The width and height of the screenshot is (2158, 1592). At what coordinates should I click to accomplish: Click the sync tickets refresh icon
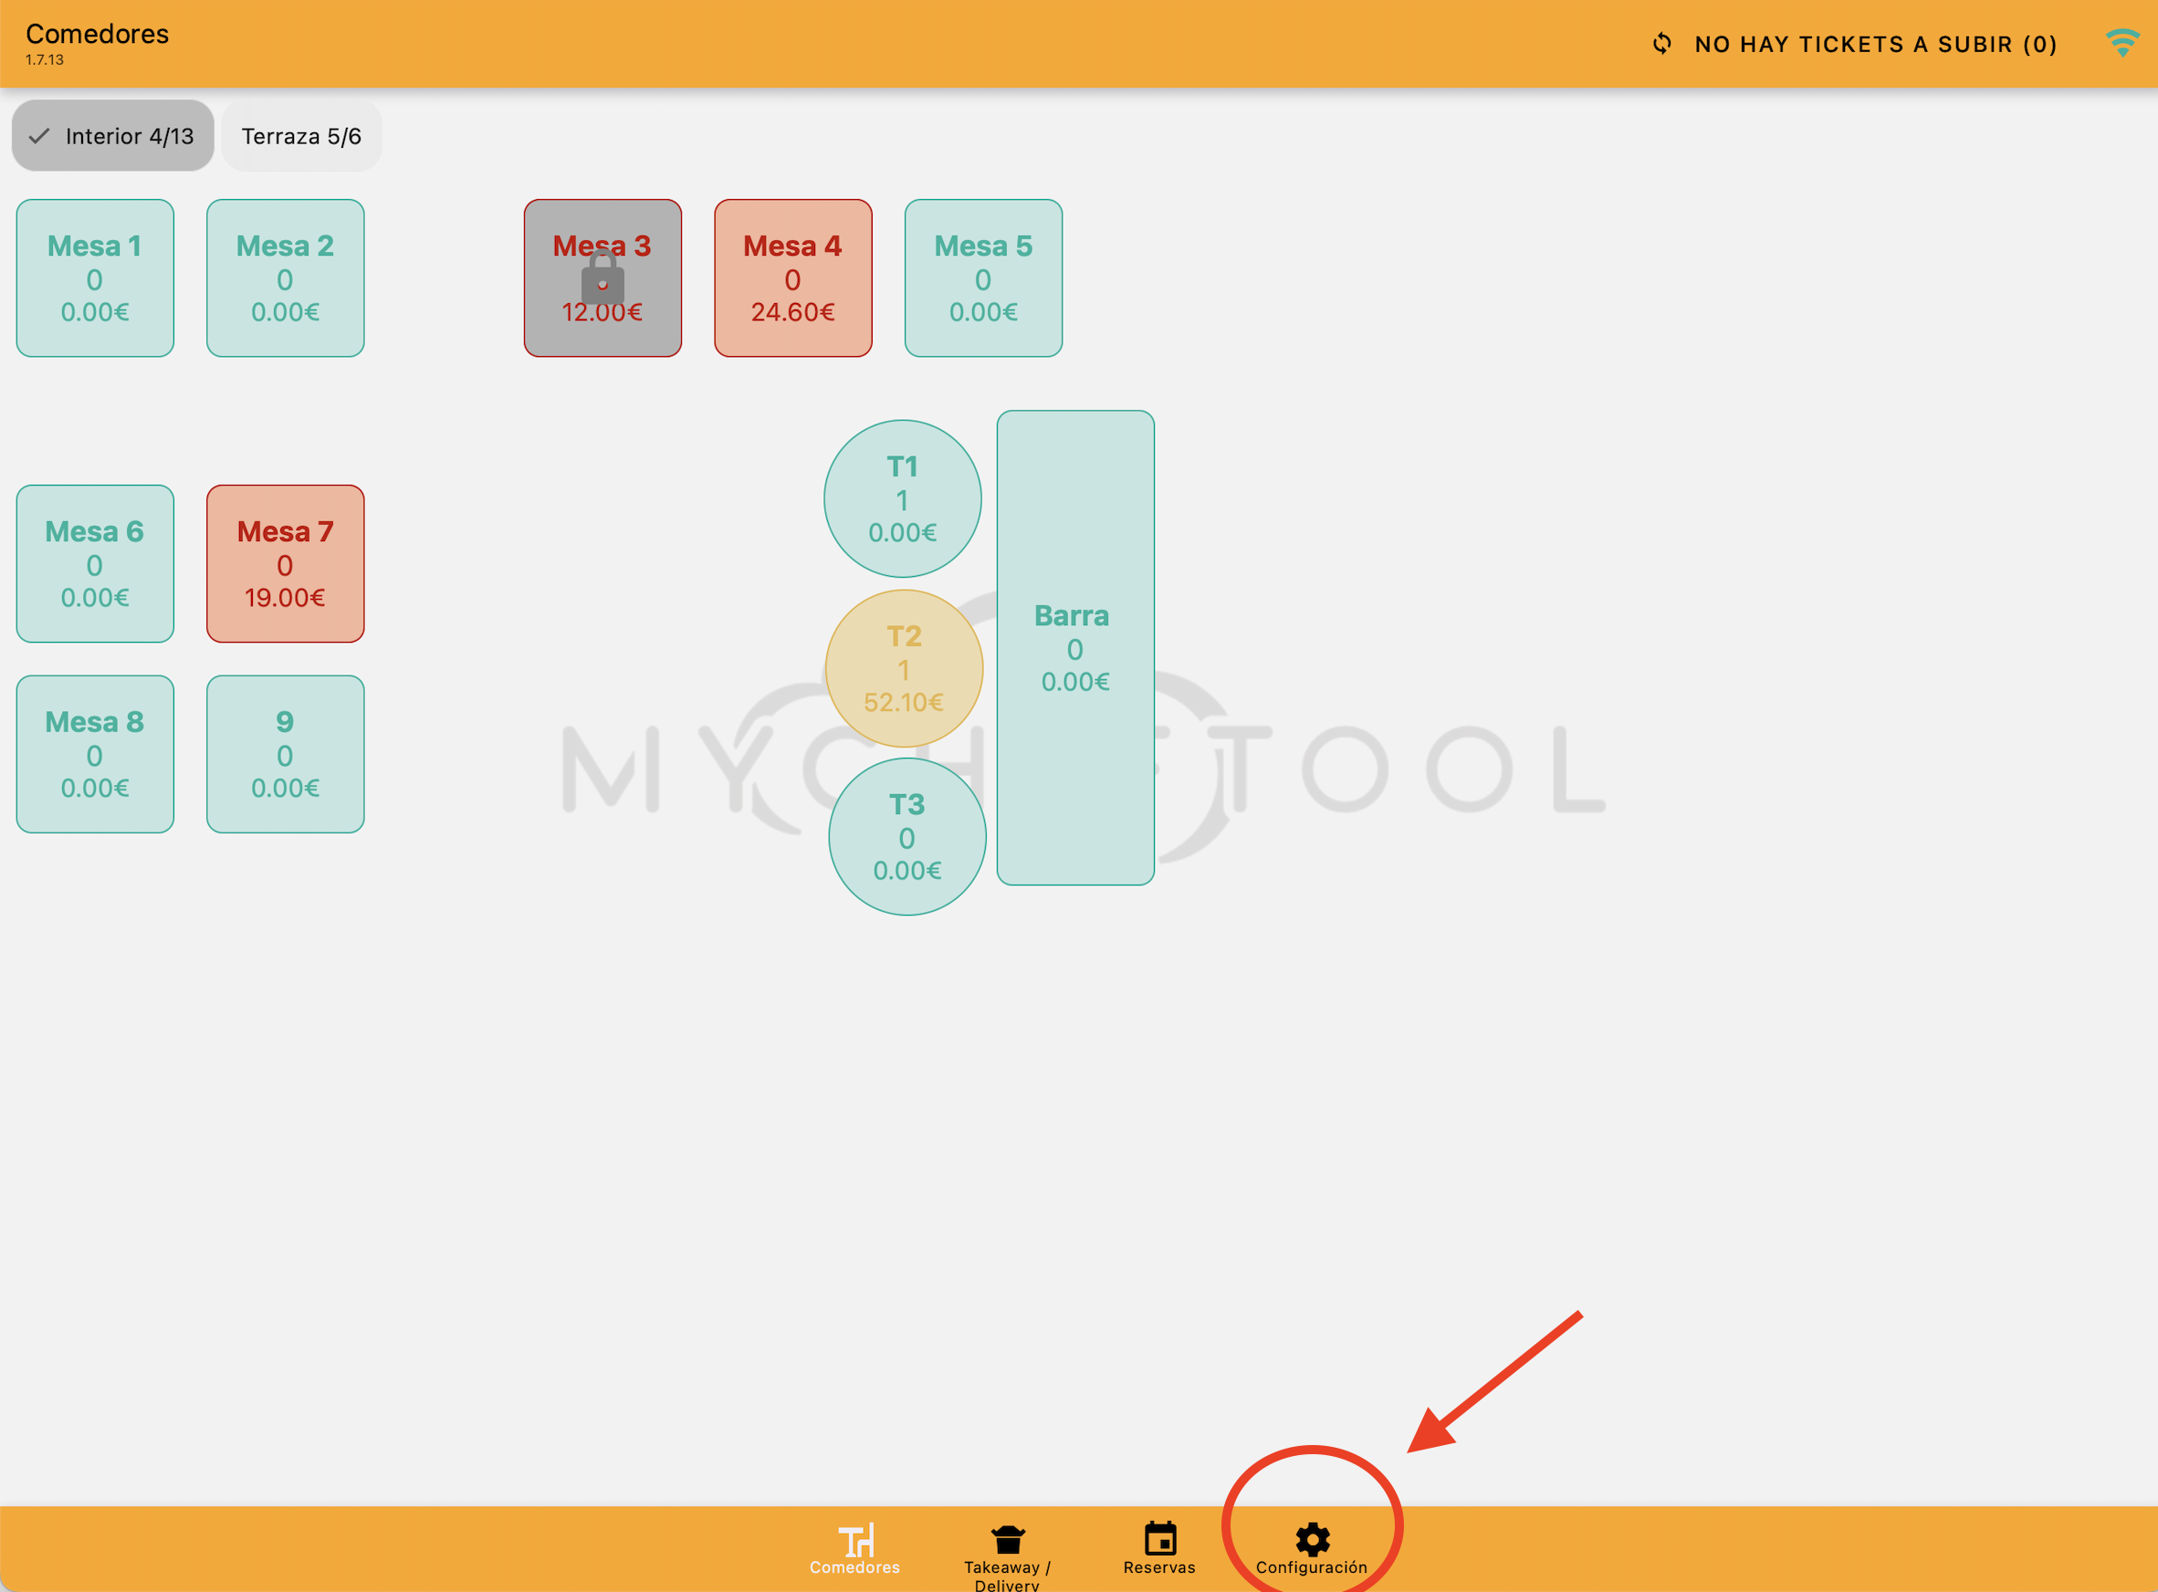pos(1661,45)
